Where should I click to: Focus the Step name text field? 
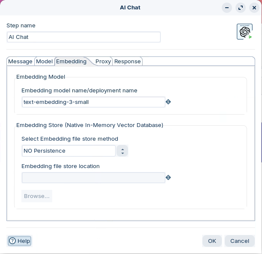(x=83, y=37)
